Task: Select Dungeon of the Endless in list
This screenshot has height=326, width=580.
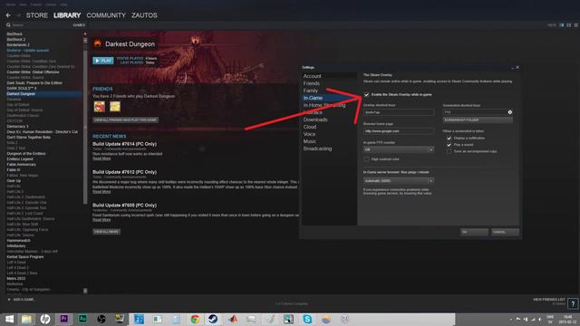Action: (26, 154)
